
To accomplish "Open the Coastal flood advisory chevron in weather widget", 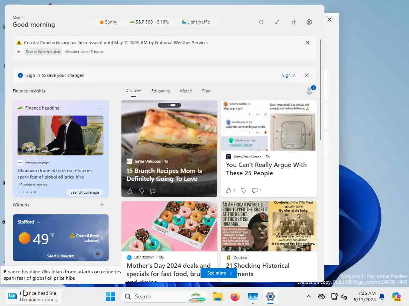I will [x=102, y=238].
